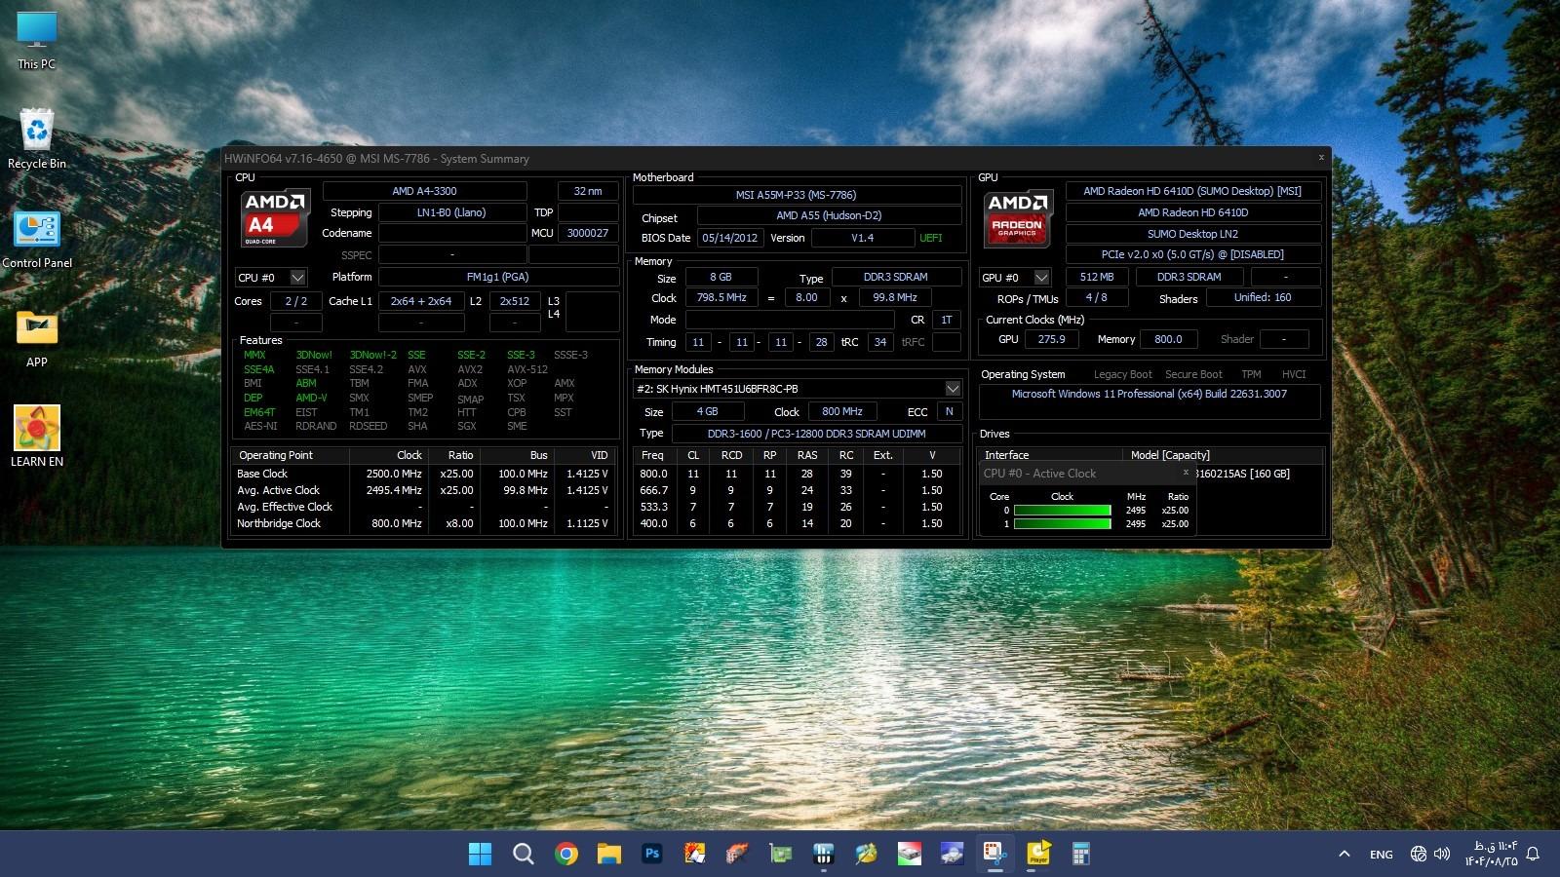Open Photoshop from the taskbar
The height and width of the screenshot is (877, 1560).
(652, 854)
